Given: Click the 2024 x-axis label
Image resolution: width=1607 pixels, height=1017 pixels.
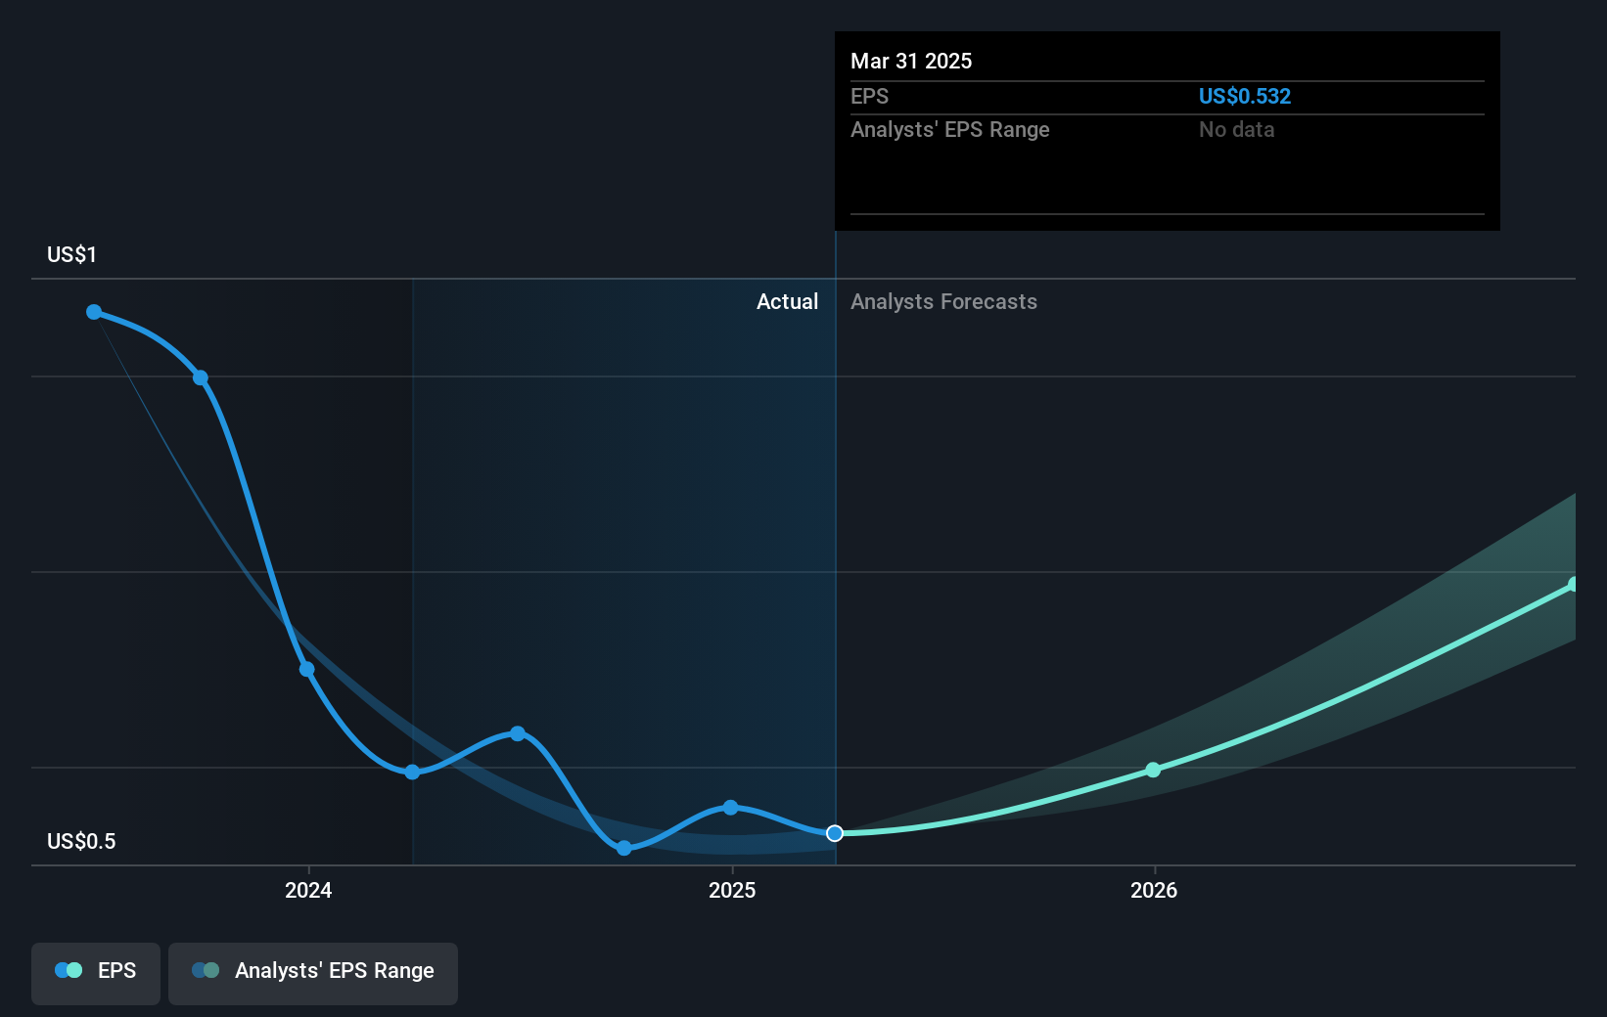Looking at the screenshot, I should pos(308,890).
